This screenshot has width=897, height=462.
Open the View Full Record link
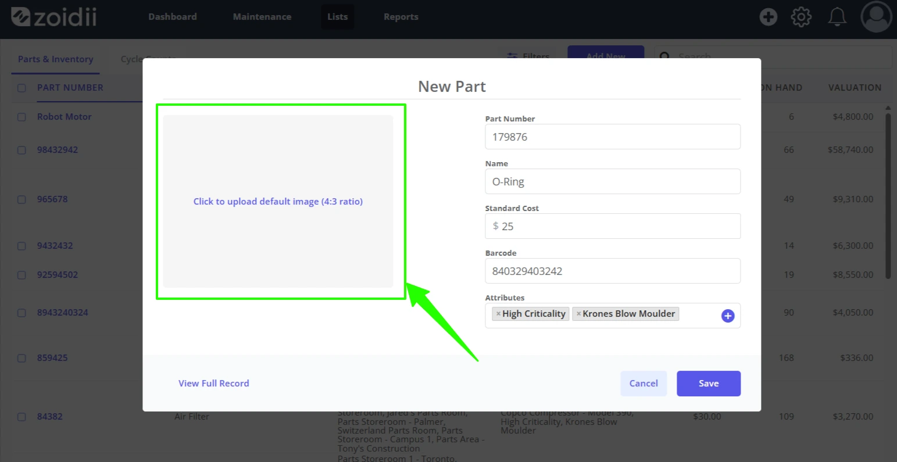[x=214, y=384]
